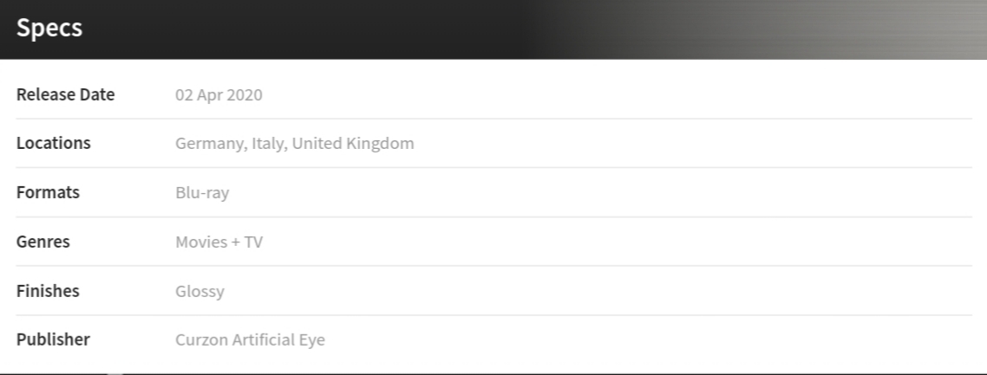Open the Glossy finish link
This screenshot has height=375, width=987.
[x=199, y=291]
